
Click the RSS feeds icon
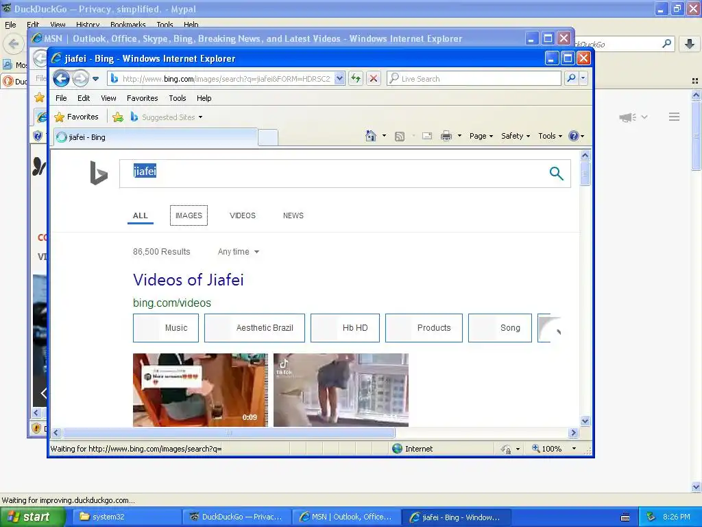(x=400, y=137)
